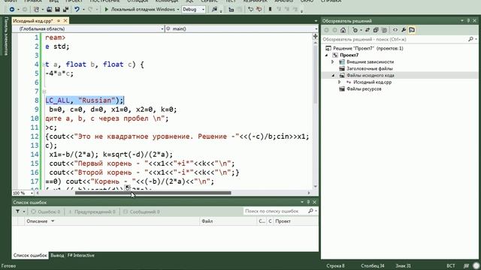Click the Строка 8 status bar entry
481x270 pixels.
click(x=335, y=265)
